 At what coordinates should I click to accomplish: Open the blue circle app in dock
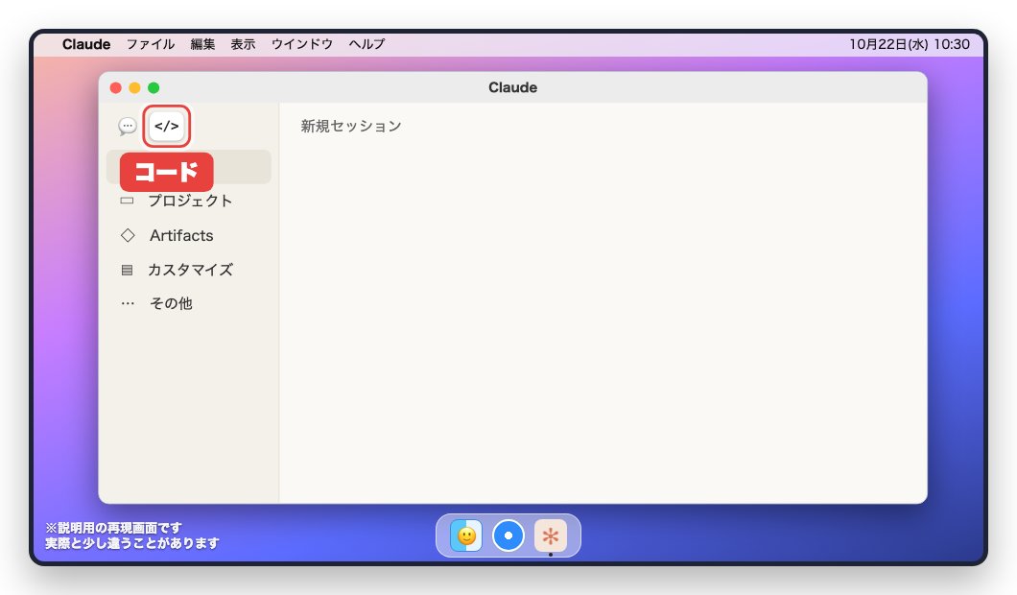click(x=508, y=535)
